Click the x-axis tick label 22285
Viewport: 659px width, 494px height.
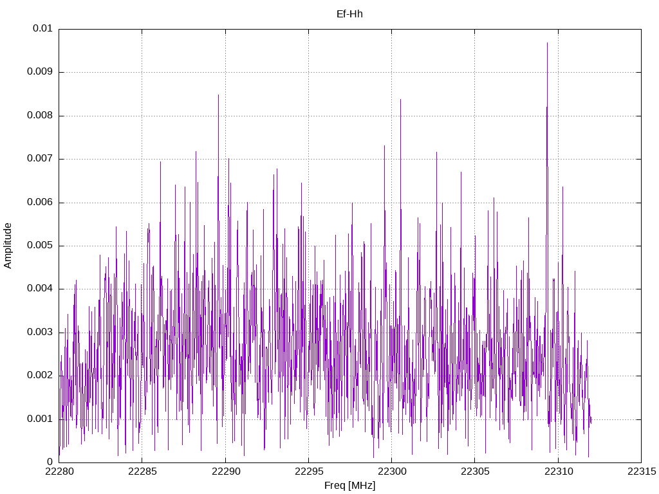click(142, 471)
